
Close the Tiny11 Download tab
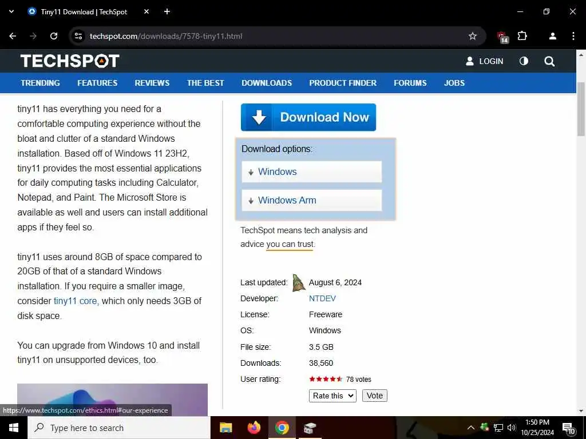click(146, 11)
